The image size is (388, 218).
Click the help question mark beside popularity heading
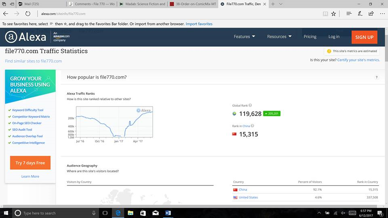tap(377, 77)
